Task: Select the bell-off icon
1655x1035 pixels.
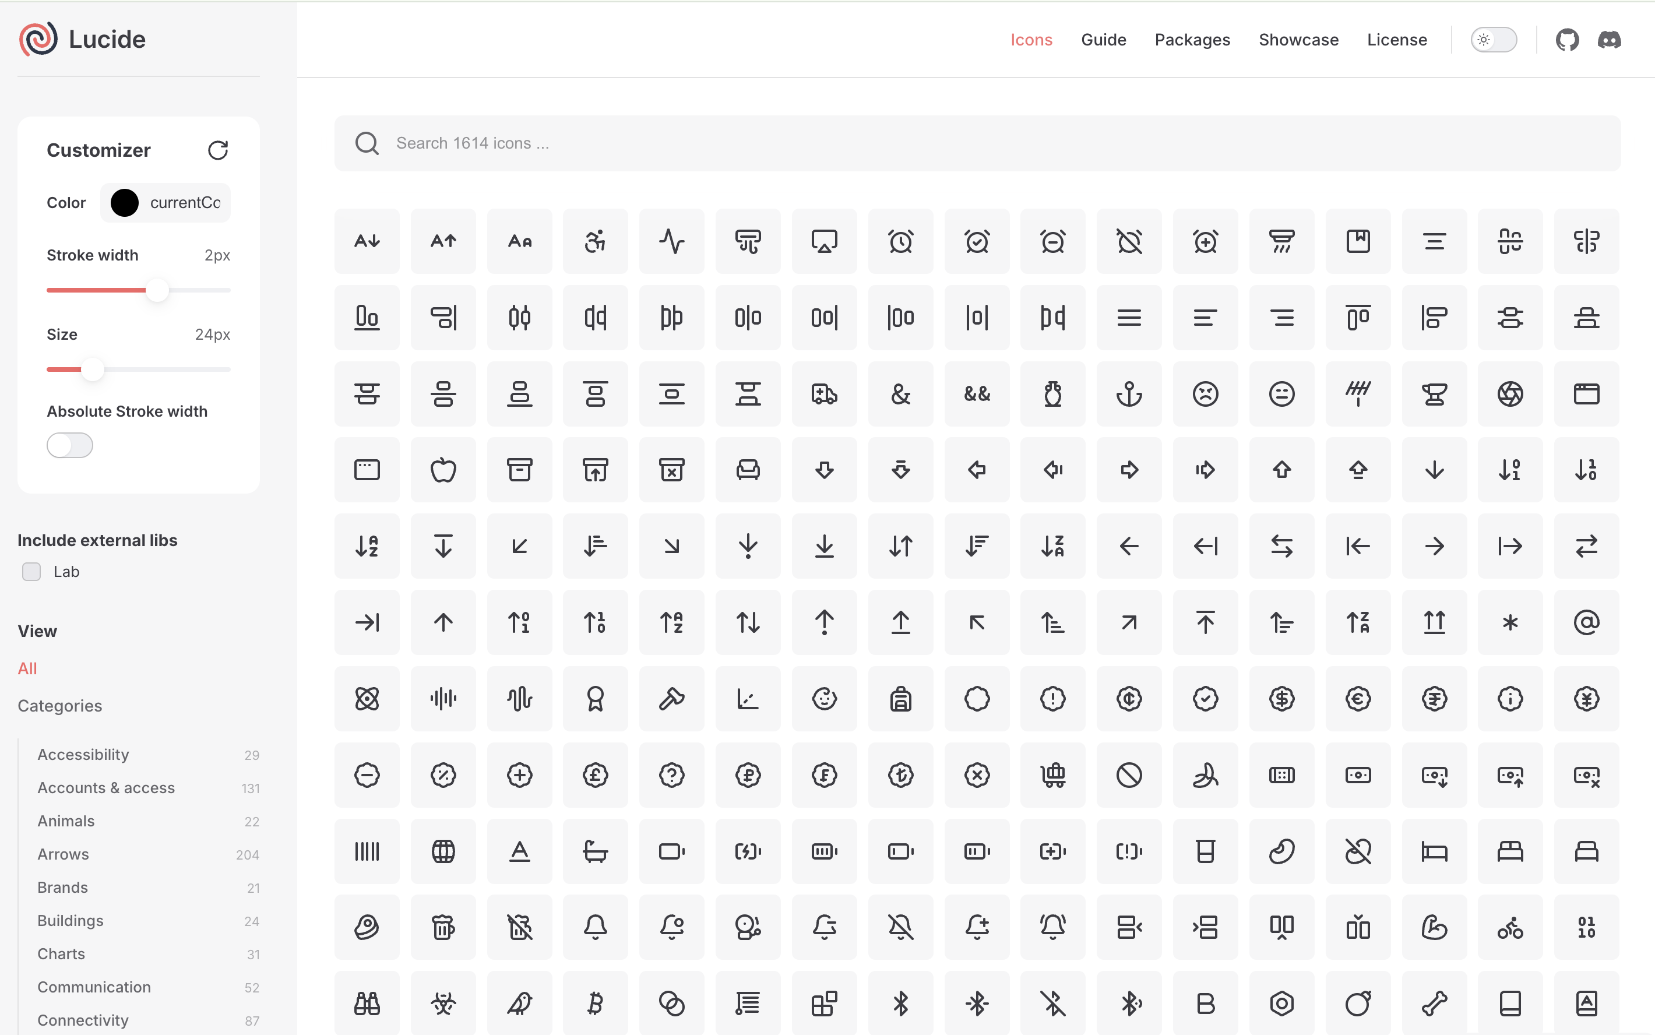Action: click(900, 928)
